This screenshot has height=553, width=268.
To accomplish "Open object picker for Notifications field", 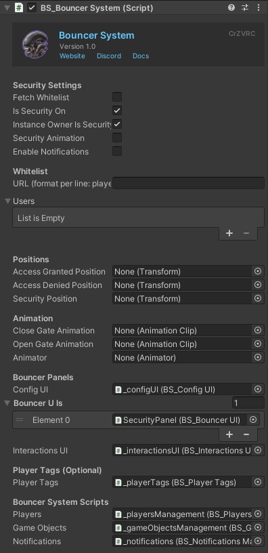I will click(x=258, y=541).
